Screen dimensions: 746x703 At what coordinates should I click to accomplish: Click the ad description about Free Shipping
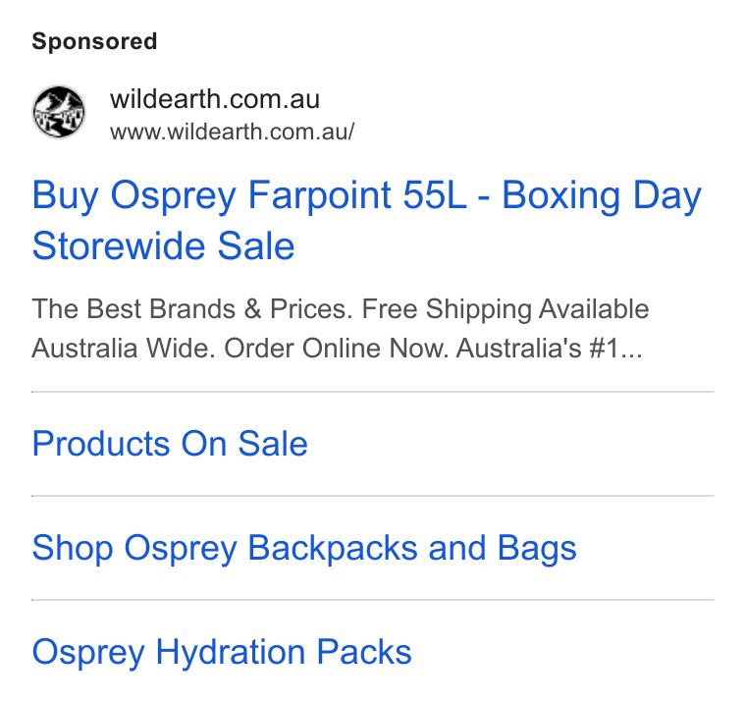point(341,328)
